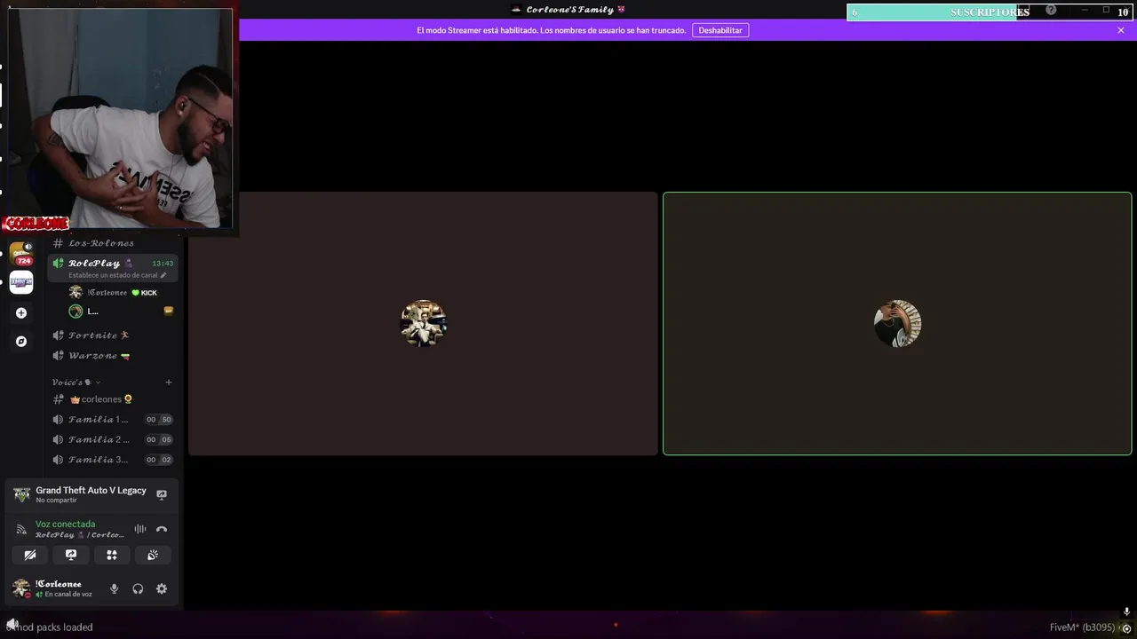The image size is (1137, 639).
Task: Create channel in Voice's category plus
Action: (169, 383)
